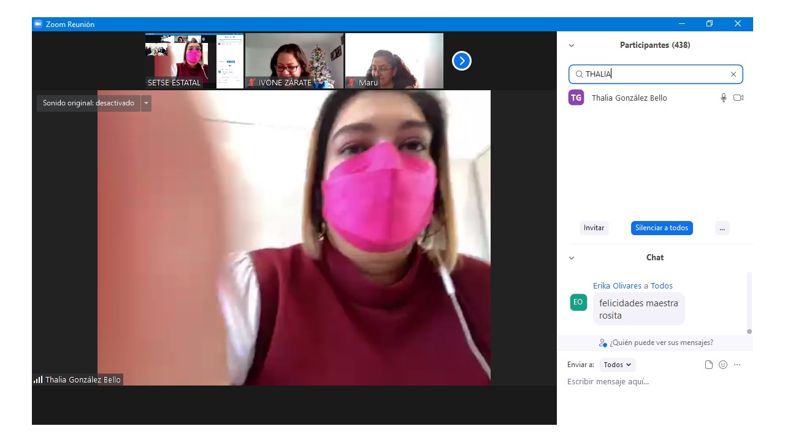The width and height of the screenshot is (785, 442).
Task: Focus the participant search field
Action: coord(656,74)
